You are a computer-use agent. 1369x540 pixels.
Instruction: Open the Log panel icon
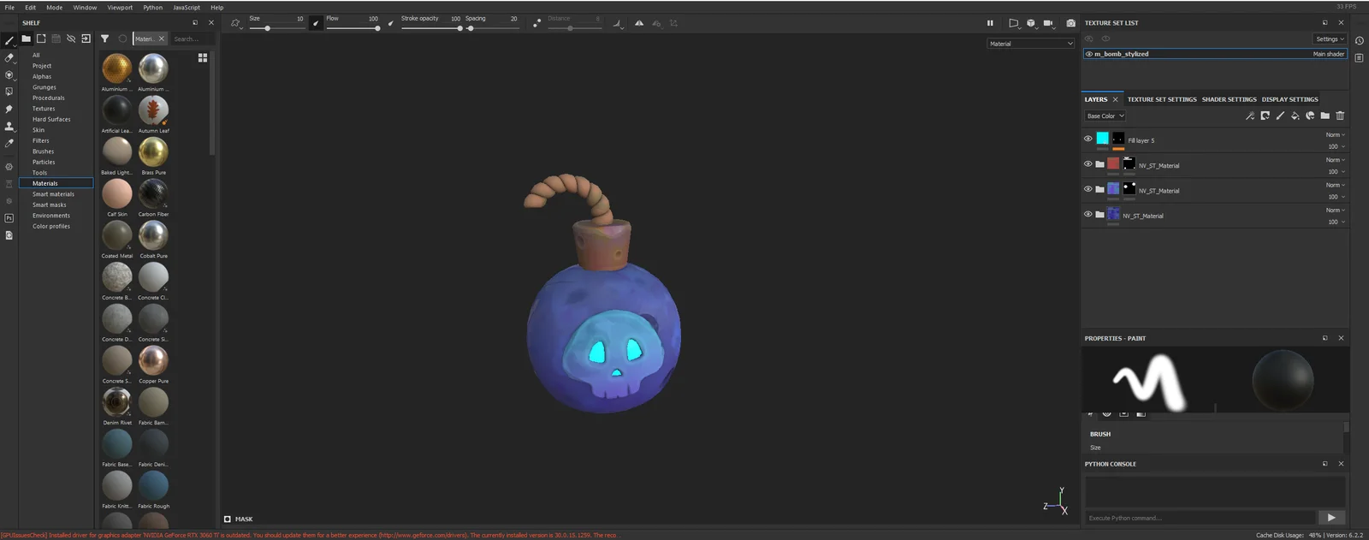pos(1359,58)
